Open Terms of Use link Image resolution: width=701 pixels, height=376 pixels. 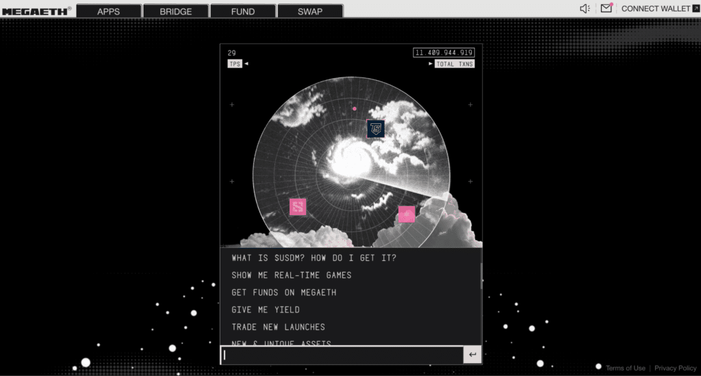click(x=626, y=368)
